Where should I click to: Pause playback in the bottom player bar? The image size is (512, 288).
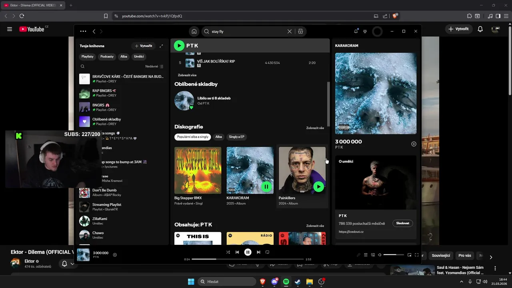point(248,252)
